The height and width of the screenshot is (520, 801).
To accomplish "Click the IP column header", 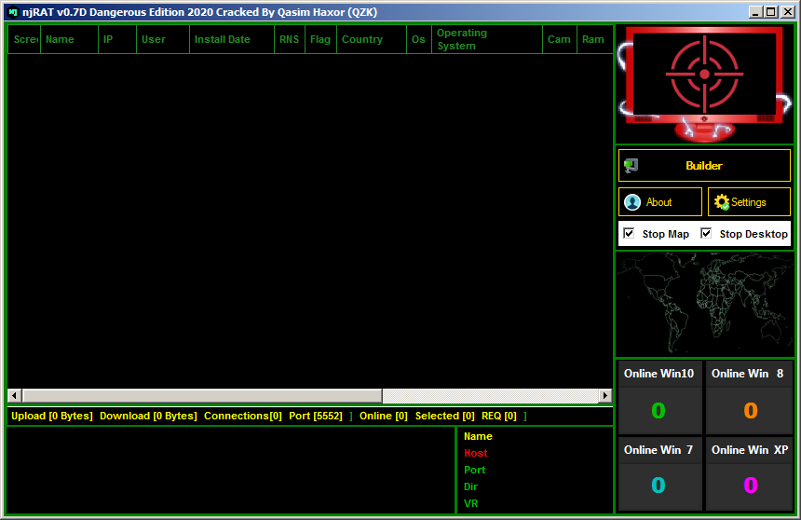I will click(108, 39).
